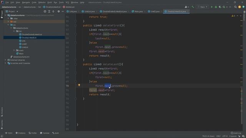Open Search Everywhere magnifier icon
Viewport: 246px width, 138px height.
click(235, 7)
